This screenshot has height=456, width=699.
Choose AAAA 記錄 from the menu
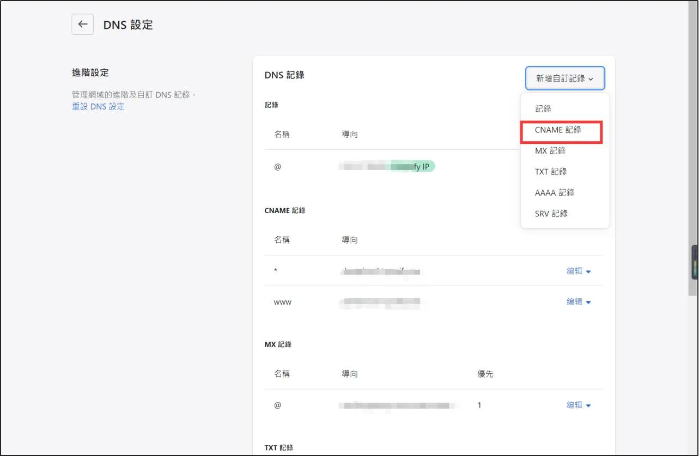(x=554, y=192)
